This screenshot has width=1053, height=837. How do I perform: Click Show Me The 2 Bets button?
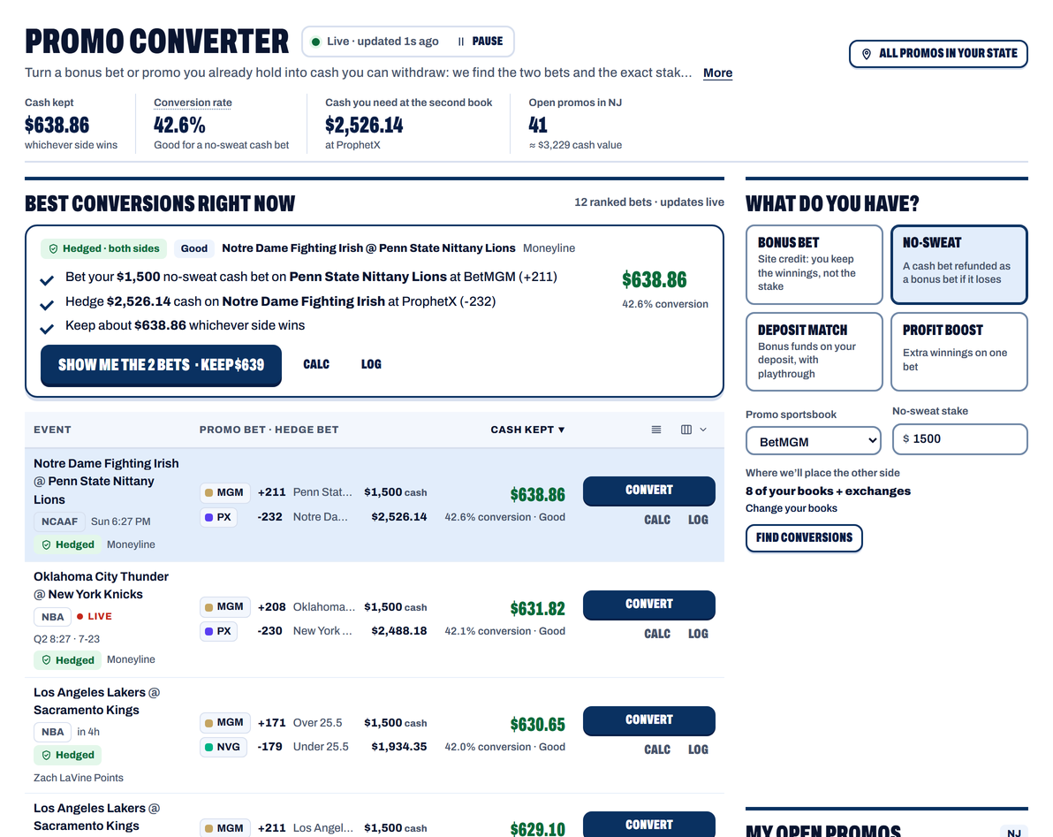click(x=161, y=365)
